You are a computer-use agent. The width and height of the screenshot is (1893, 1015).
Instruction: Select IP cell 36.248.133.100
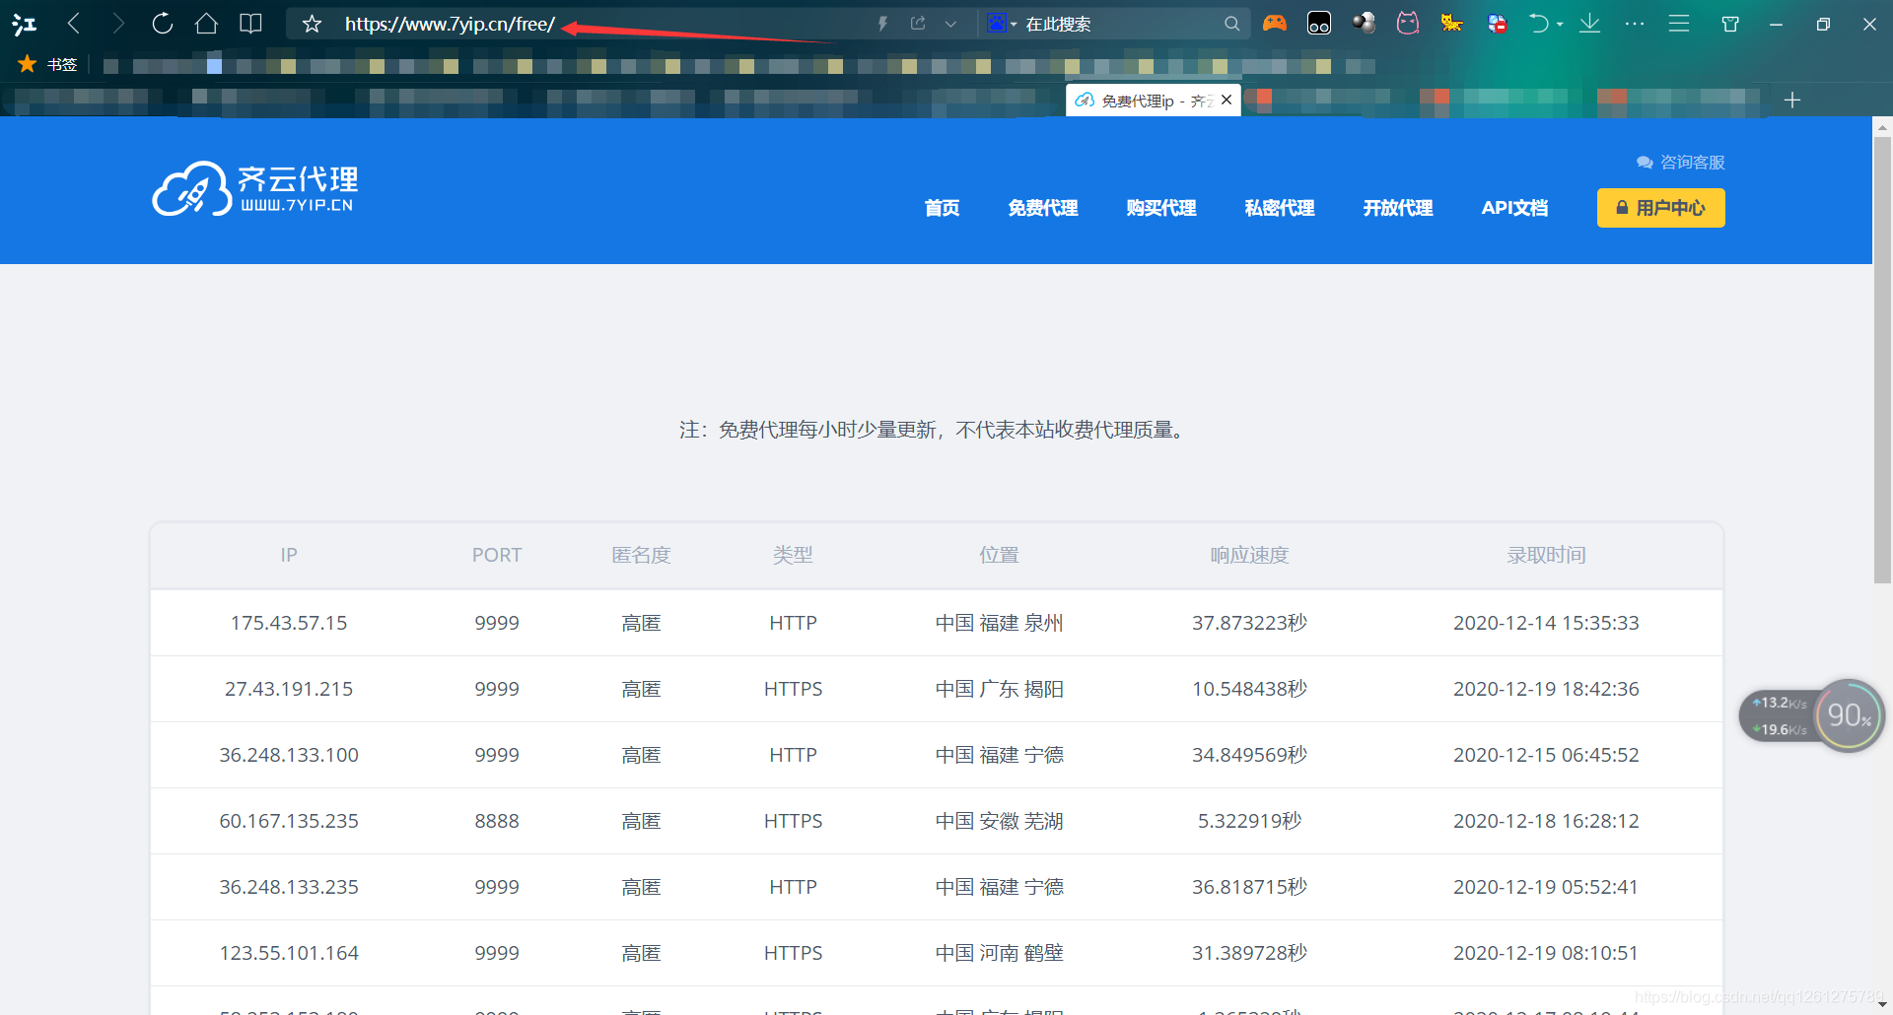pos(289,755)
